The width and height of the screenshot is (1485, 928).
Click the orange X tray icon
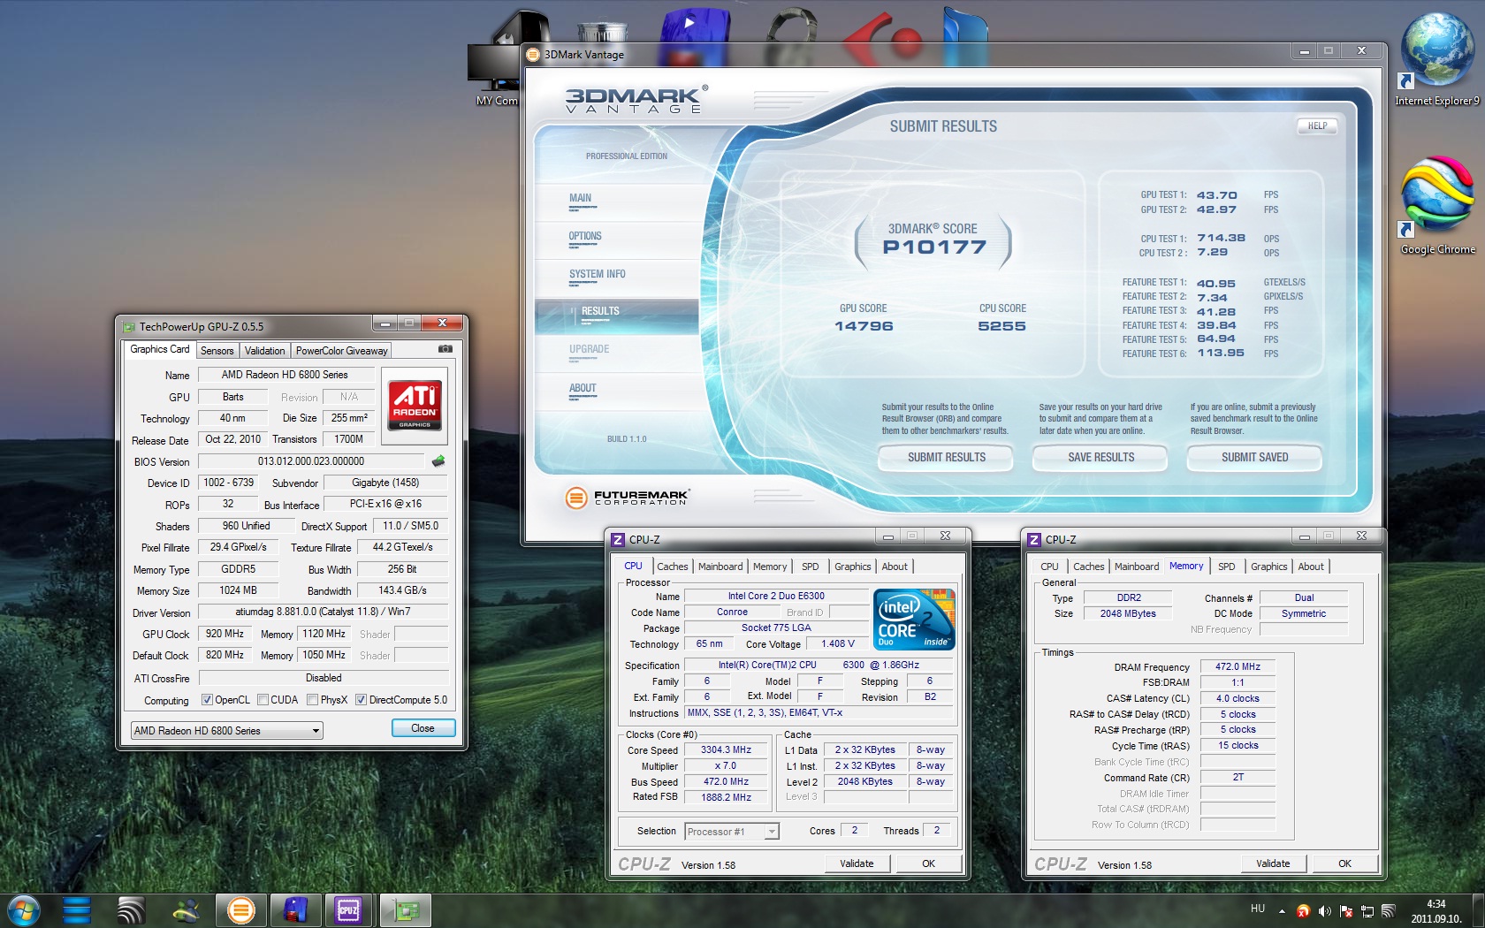point(1303,910)
